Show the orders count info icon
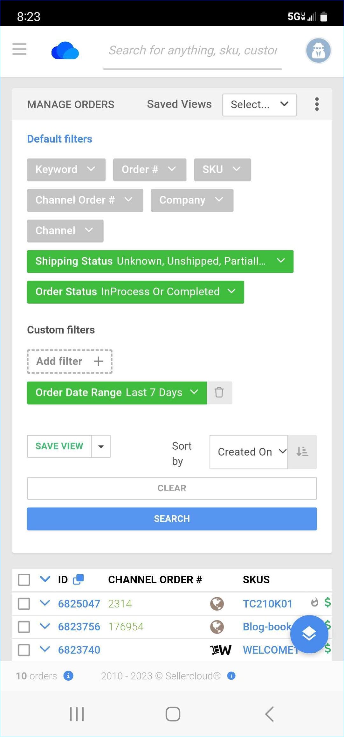The width and height of the screenshot is (344, 737). (x=68, y=676)
